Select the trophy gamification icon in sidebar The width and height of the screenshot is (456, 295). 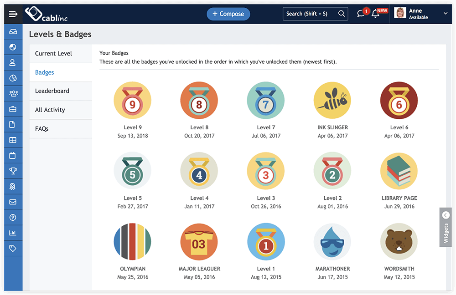point(13,171)
